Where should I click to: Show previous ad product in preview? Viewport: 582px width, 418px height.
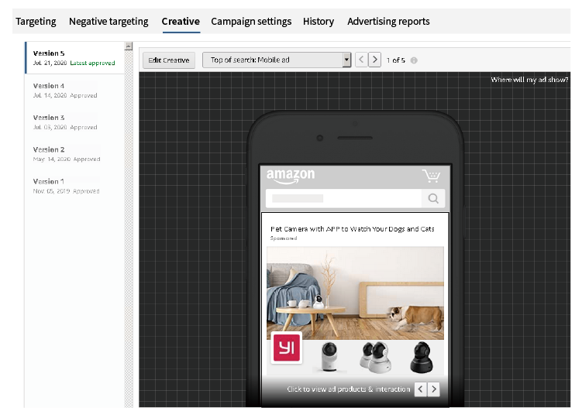click(x=420, y=389)
